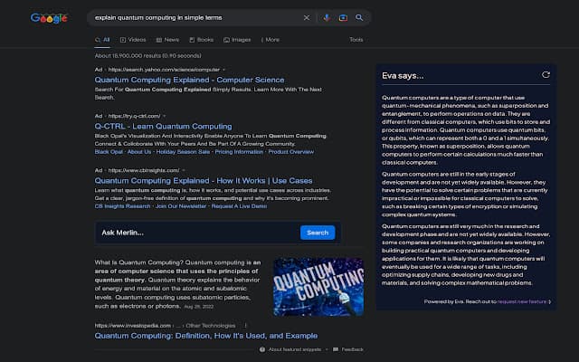579x362 pixels.
Task: Click the Ask Merlin input field
Action: point(195,233)
